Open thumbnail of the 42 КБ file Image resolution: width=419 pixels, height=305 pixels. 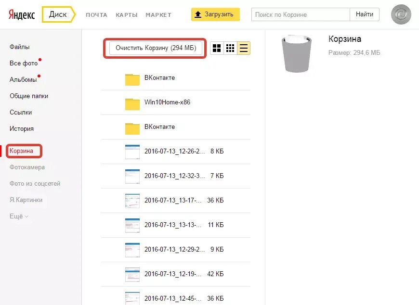[132, 274]
